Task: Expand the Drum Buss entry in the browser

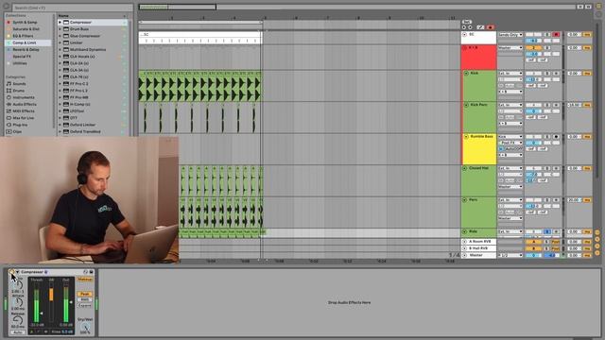Action: 60,29
